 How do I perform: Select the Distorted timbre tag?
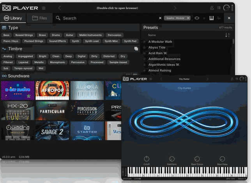click(x=109, y=56)
